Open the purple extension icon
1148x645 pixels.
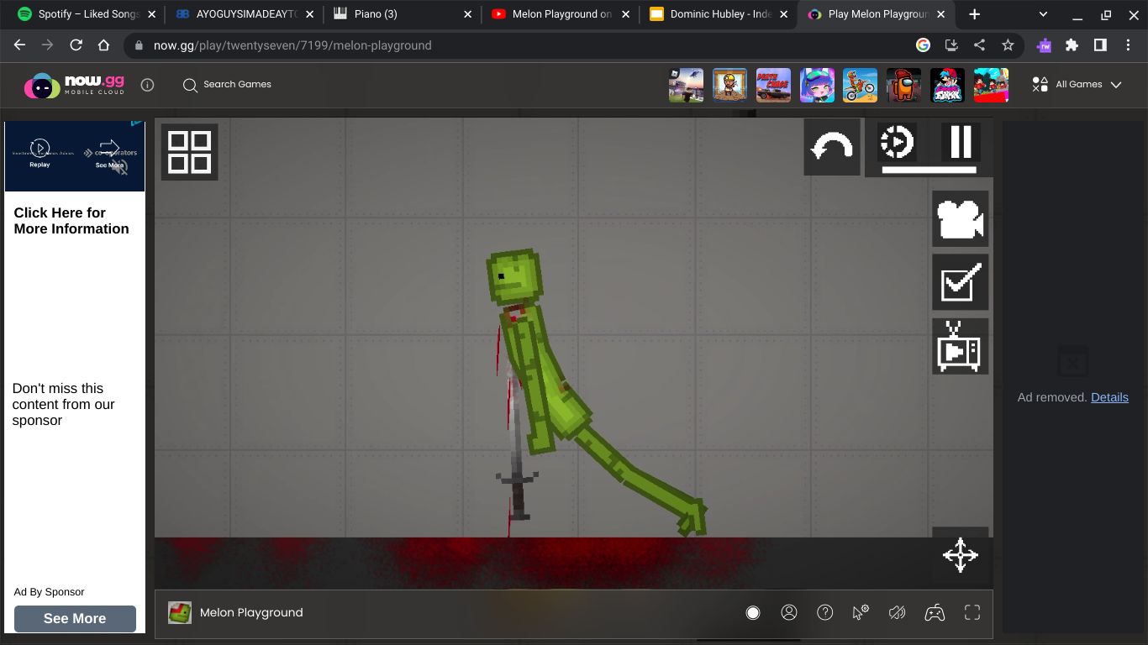(x=1044, y=45)
